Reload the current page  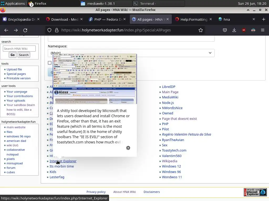click(x=25, y=30)
